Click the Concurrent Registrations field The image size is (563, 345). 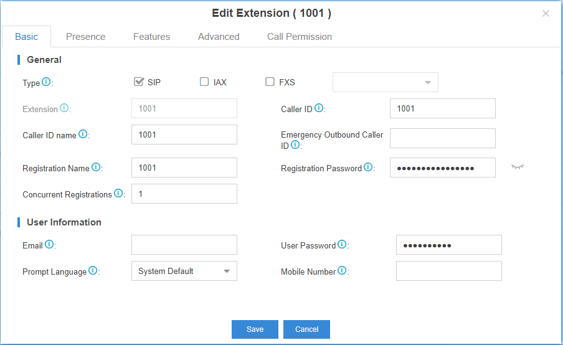[x=184, y=194]
